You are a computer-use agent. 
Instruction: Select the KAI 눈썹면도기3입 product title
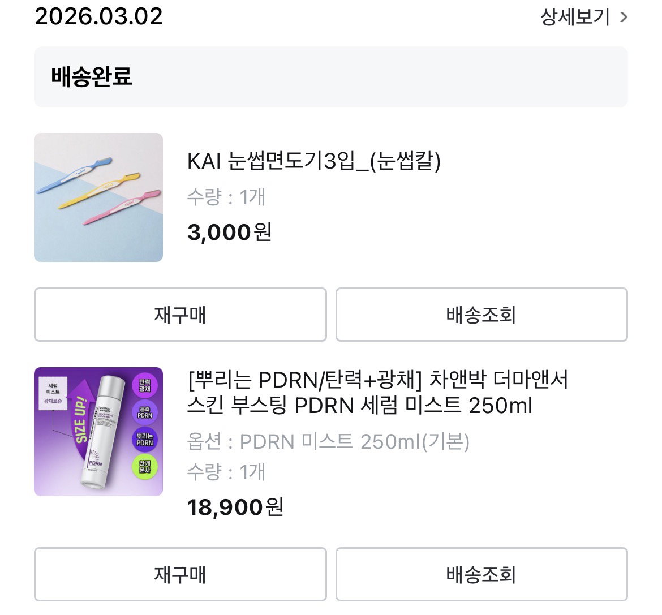[313, 161]
